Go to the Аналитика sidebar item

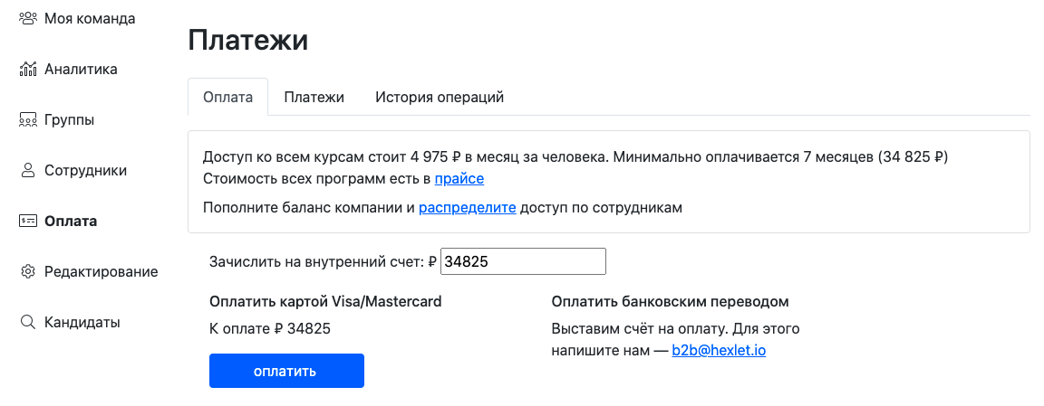coord(81,69)
